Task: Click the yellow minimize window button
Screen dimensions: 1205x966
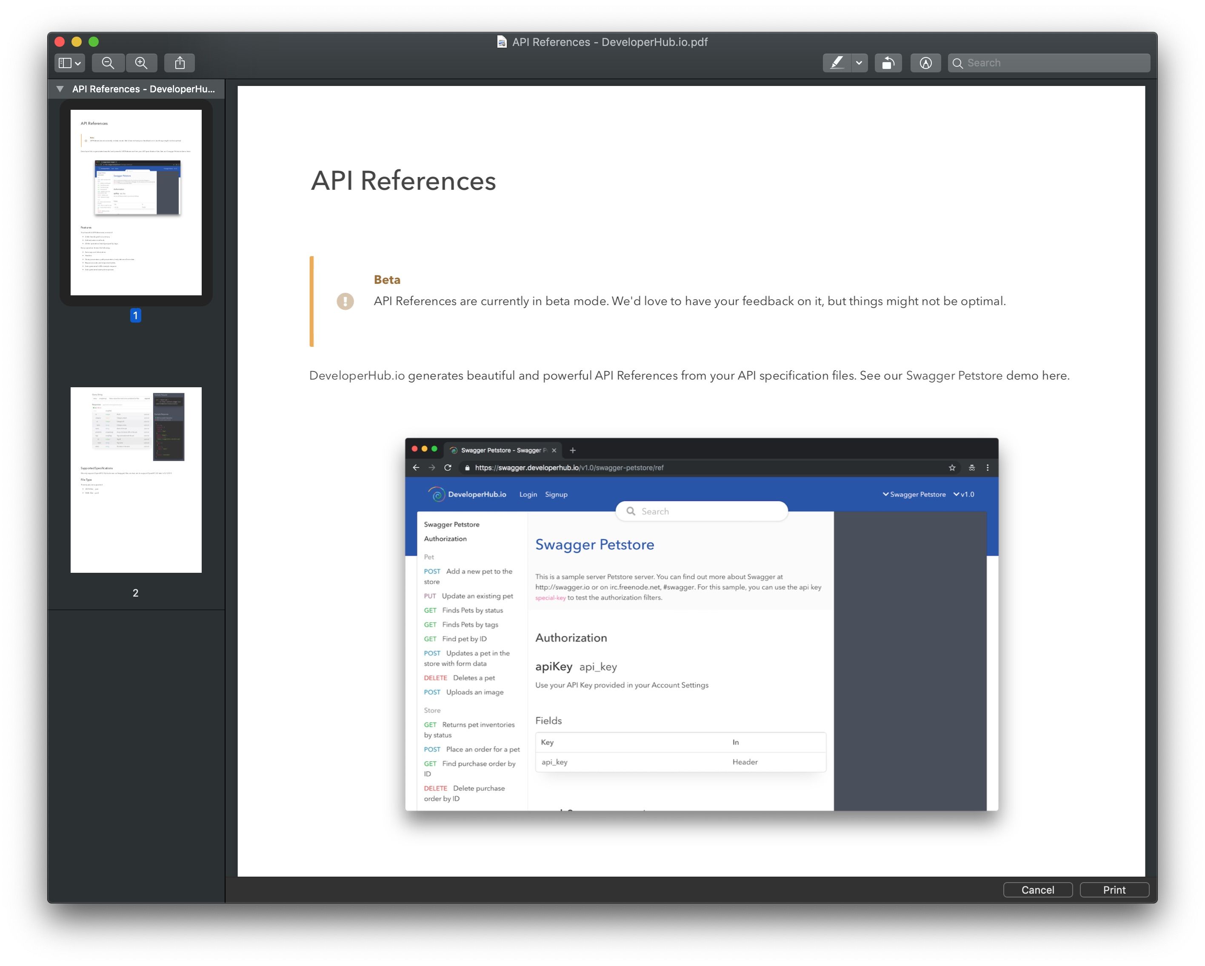Action: pyautogui.click(x=77, y=42)
